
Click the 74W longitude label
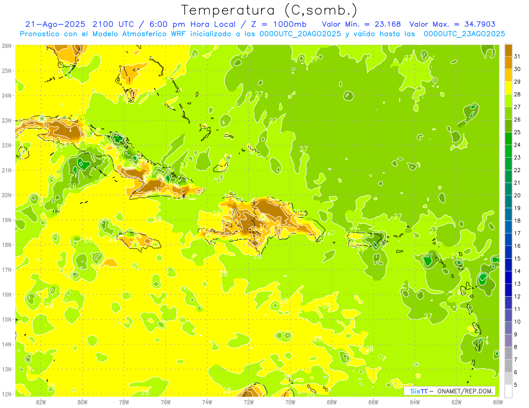(x=207, y=402)
